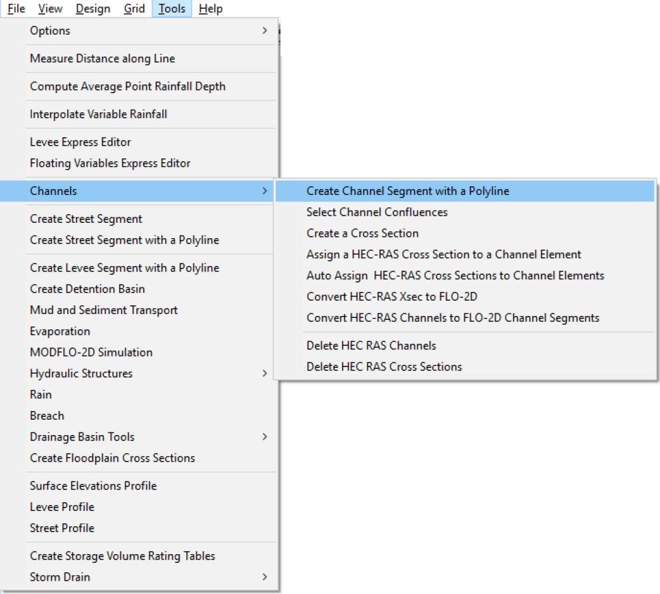Expand the Drainage Basin Tools submenu
Image resolution: width=660 pixels, height=594 pixels.
point(146,437)
